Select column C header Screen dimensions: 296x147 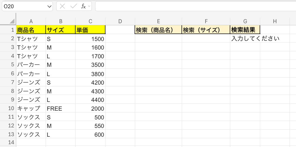tap(91, 21)
